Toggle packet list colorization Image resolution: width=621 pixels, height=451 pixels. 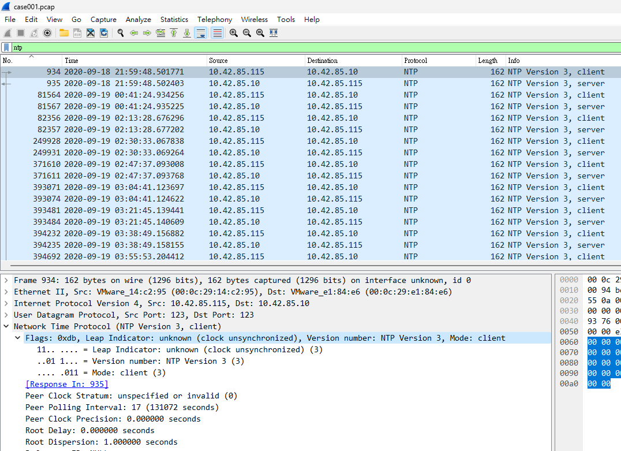[x=218, y=33]
